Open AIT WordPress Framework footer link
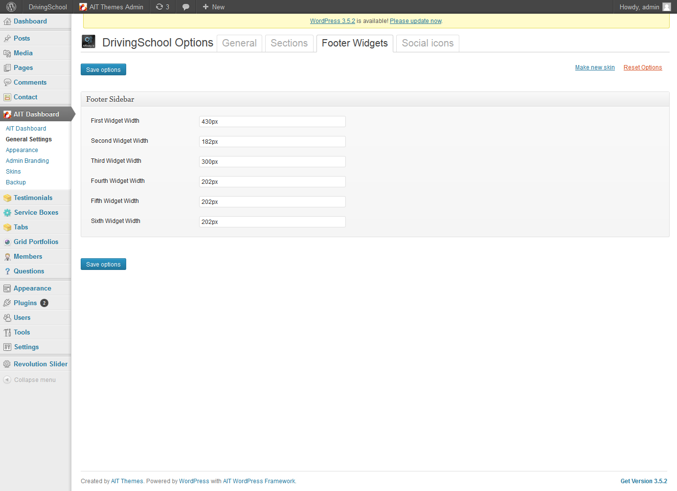The image size is (677, 491). [x=259, y=481]
